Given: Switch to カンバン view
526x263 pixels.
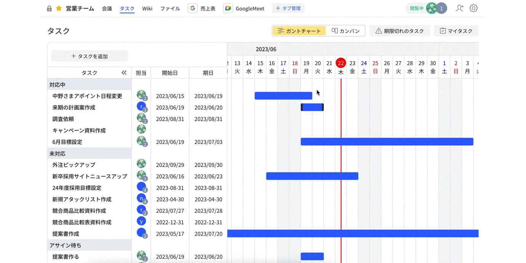Looking at the screenshot, I should (x=346, y=31).
